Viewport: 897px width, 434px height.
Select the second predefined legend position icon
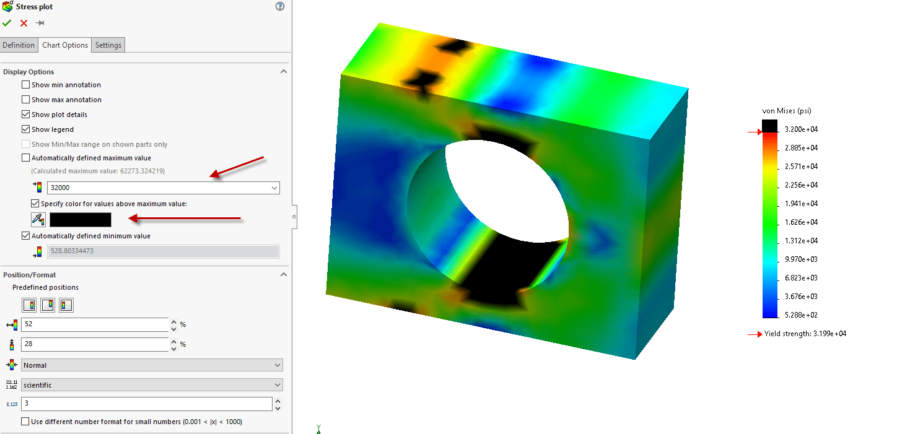tap(48, 305)
